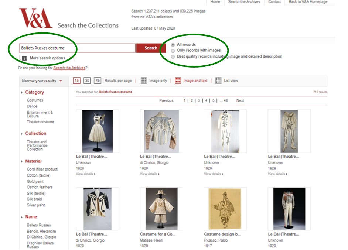Click the V&A logo
This screenshot has width=348, height=250.
[36, 18]
